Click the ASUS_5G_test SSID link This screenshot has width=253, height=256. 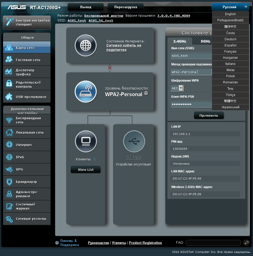[x=101, y=21]
